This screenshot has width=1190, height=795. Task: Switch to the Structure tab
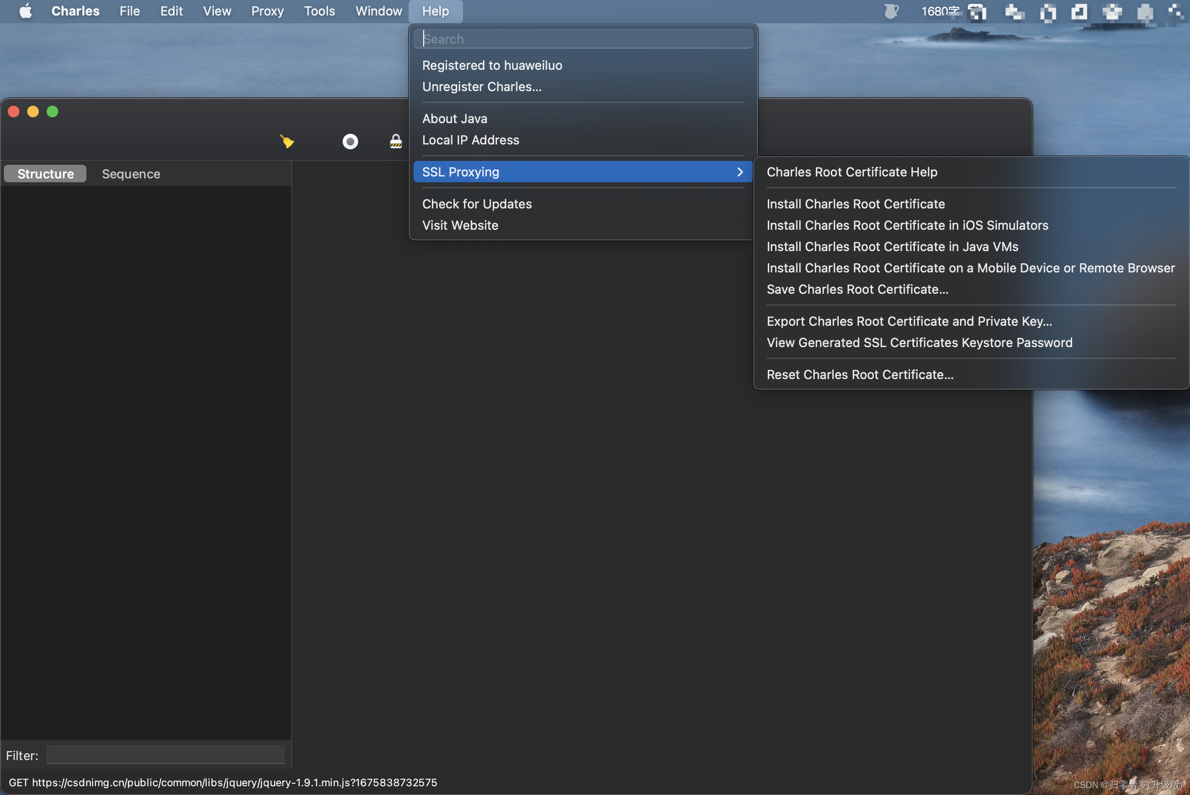click(x=45, y=174)
